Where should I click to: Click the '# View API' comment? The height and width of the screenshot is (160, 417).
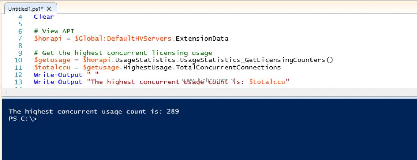(54, 31)
